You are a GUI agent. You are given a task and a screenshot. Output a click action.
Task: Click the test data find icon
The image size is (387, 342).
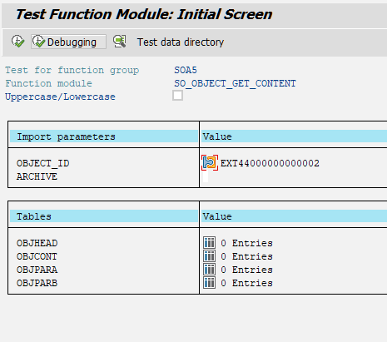(120, 42)
